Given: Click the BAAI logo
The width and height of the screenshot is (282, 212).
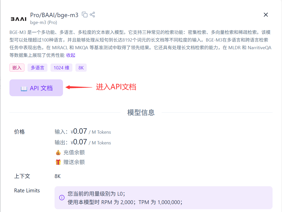Looking at the screenshot, I should coord(19,19).
